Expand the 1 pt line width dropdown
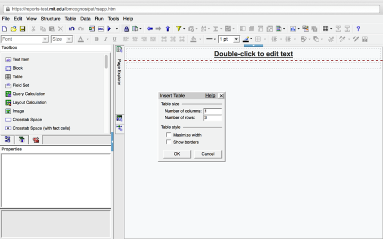The height and width of the screenshot is (239, 383). (x=236, y=39)
